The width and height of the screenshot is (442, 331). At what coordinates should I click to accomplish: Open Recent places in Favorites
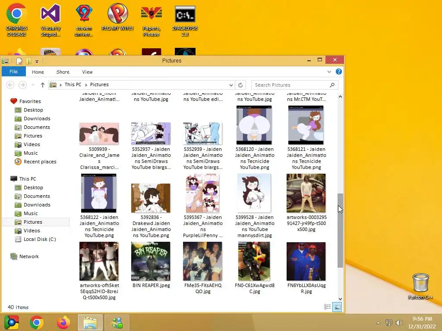(x=40, y=162)
